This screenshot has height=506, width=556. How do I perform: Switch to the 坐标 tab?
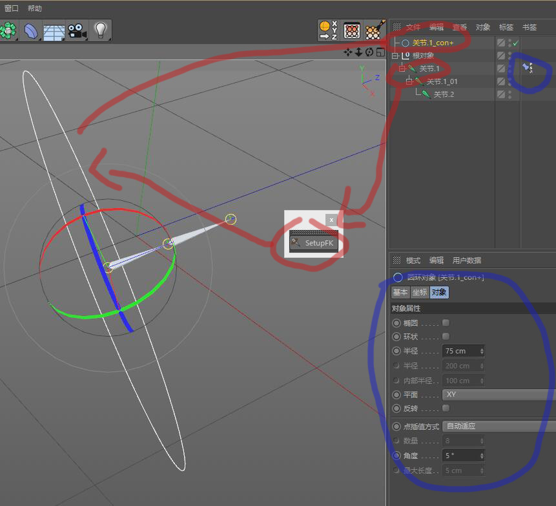tap(420, 292)
